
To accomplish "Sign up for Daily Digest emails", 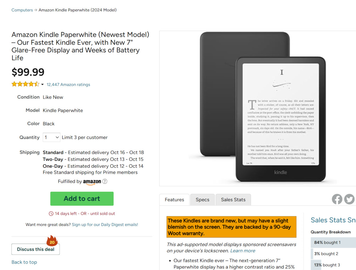I will [x=105, y=225].
